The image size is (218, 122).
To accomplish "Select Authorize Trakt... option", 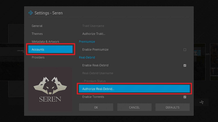I will [134, 34].
